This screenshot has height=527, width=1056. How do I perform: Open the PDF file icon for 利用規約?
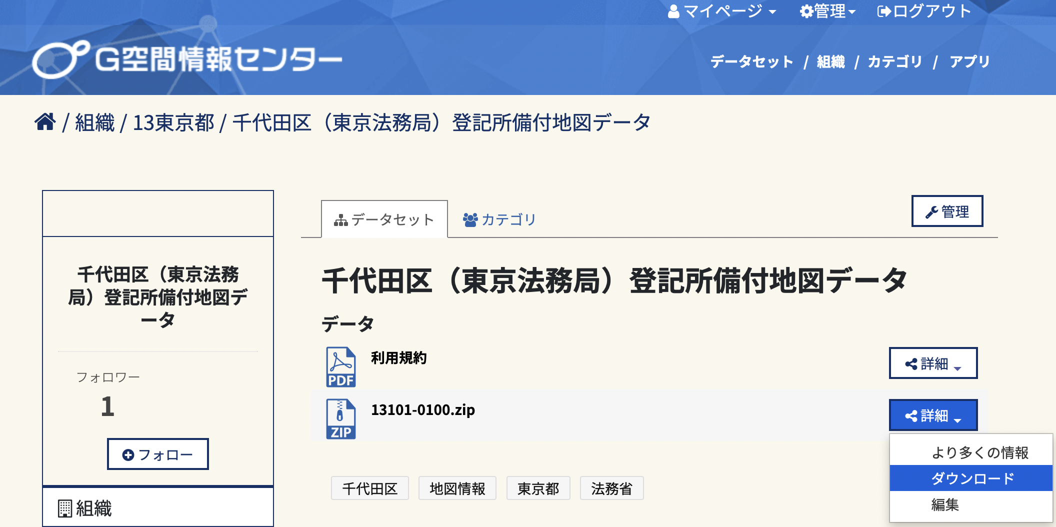pos(340,367)
